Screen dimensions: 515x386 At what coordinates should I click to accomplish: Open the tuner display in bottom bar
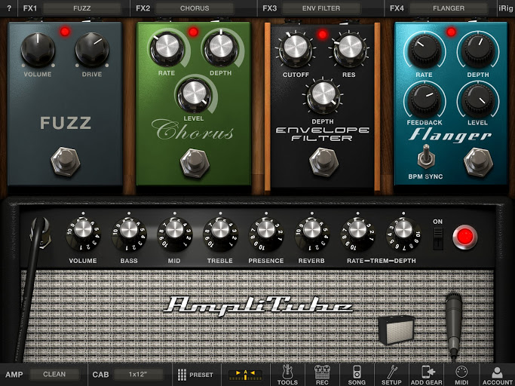click(x=245, y=374)
